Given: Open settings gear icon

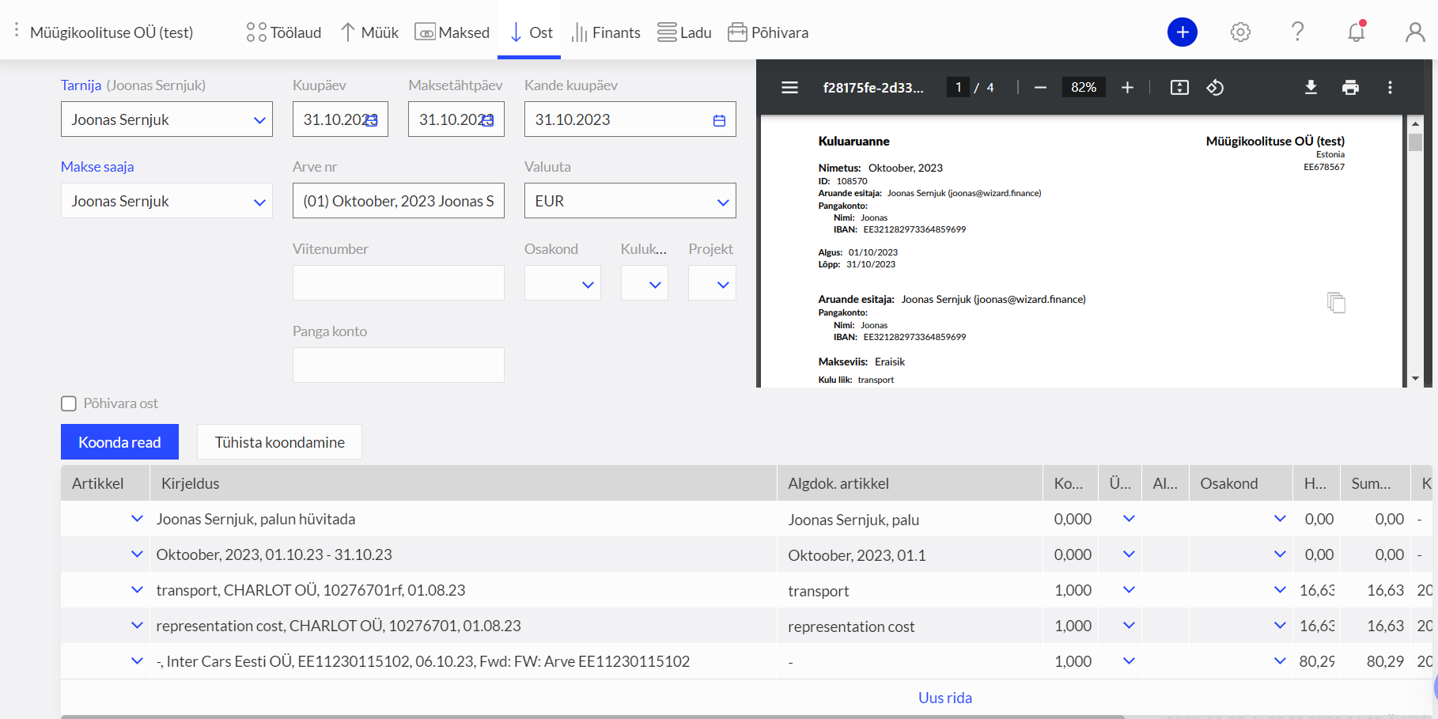Looking at the screenshot, I should click(1240, 32).
